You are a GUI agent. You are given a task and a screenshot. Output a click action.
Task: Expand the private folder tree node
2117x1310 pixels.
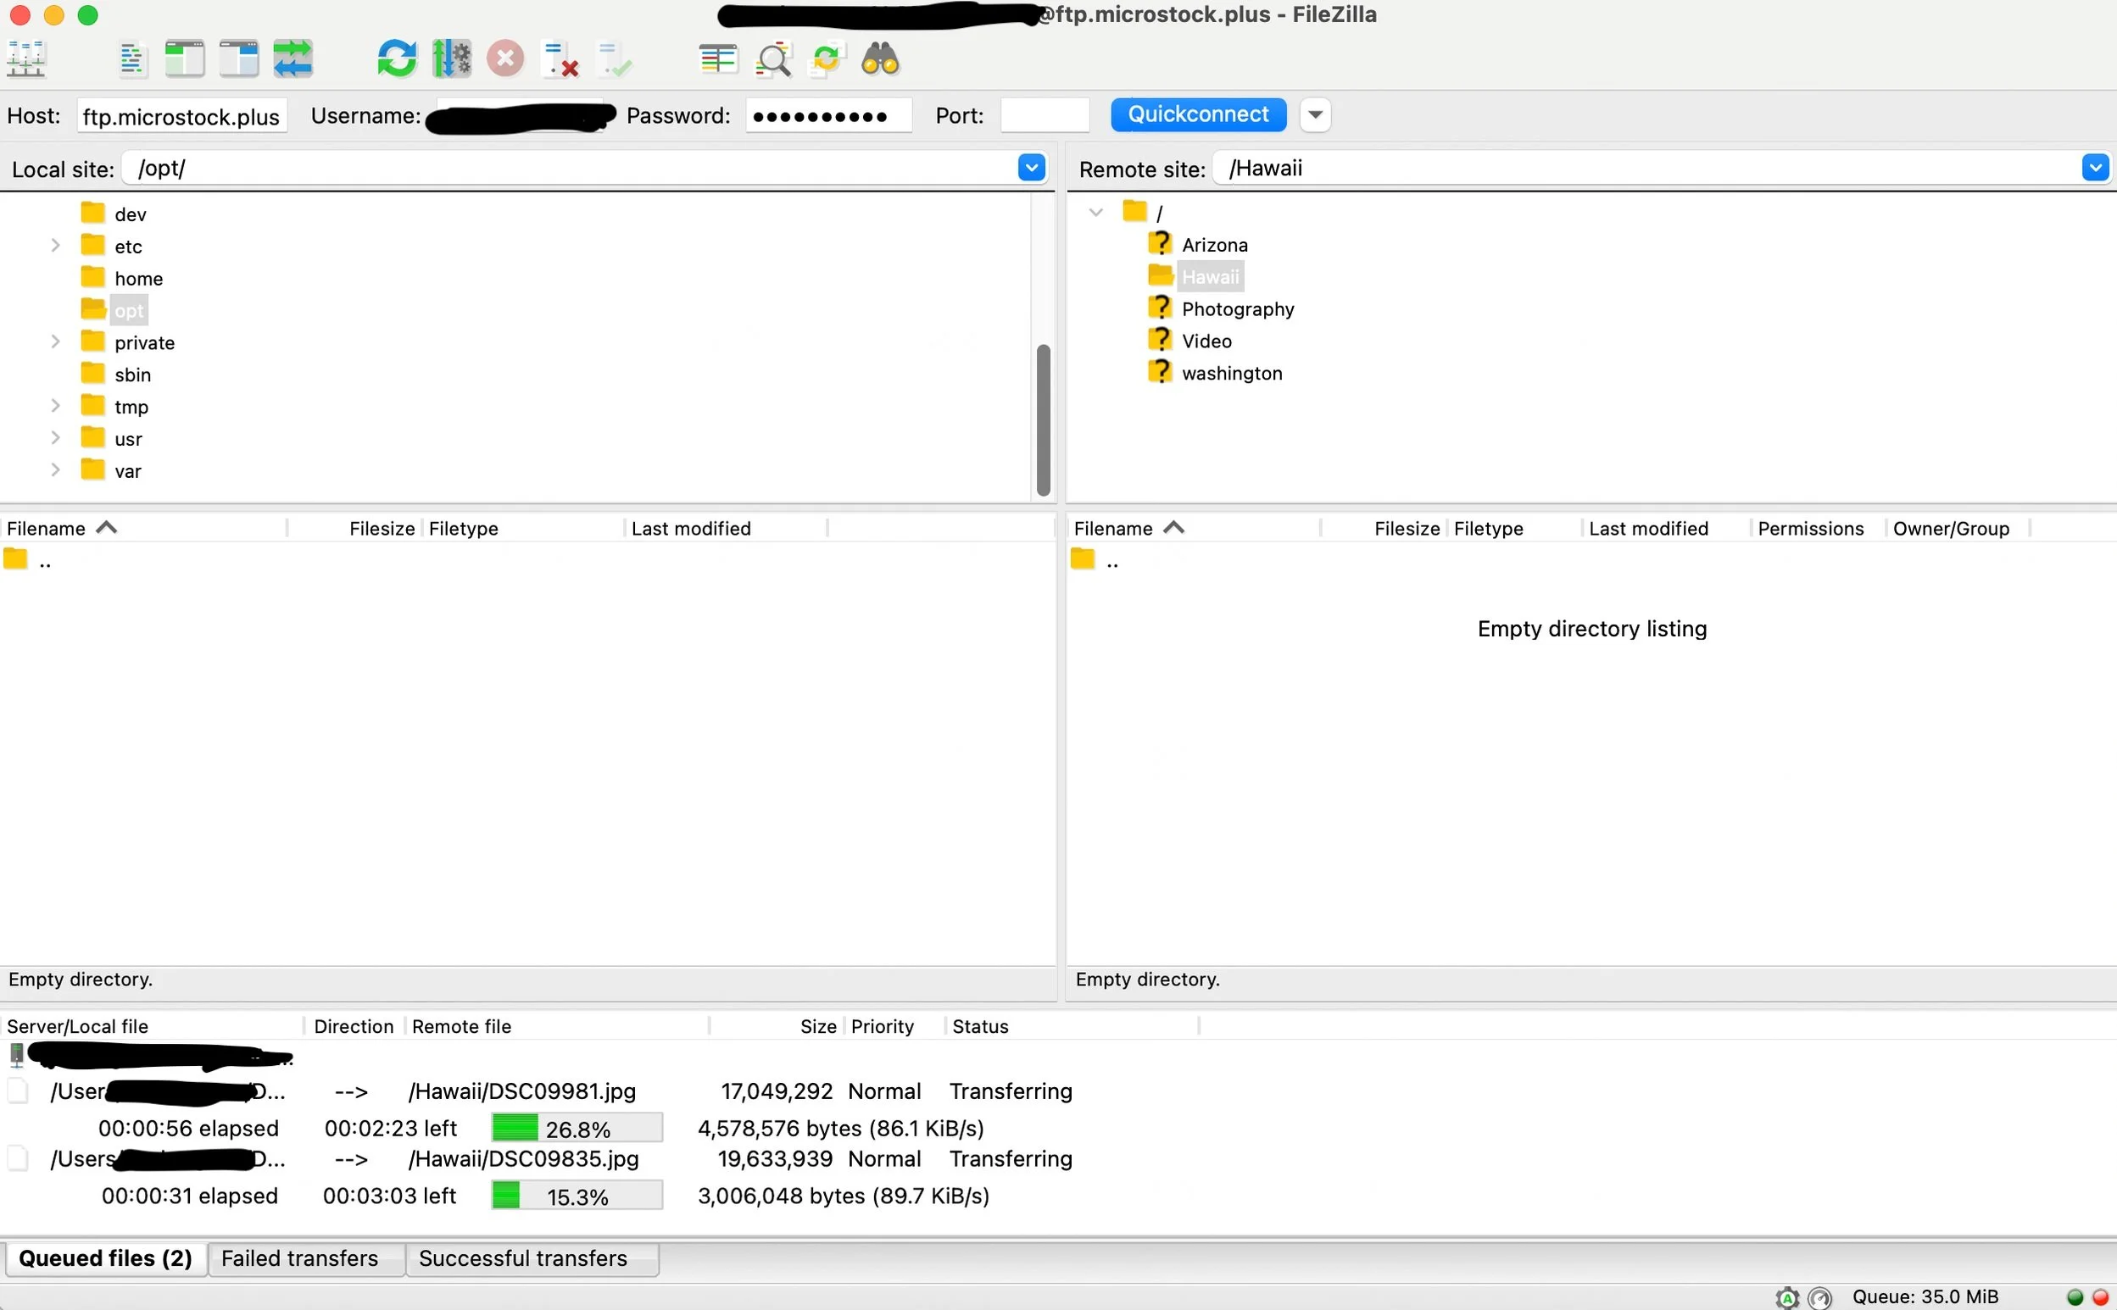55,342
